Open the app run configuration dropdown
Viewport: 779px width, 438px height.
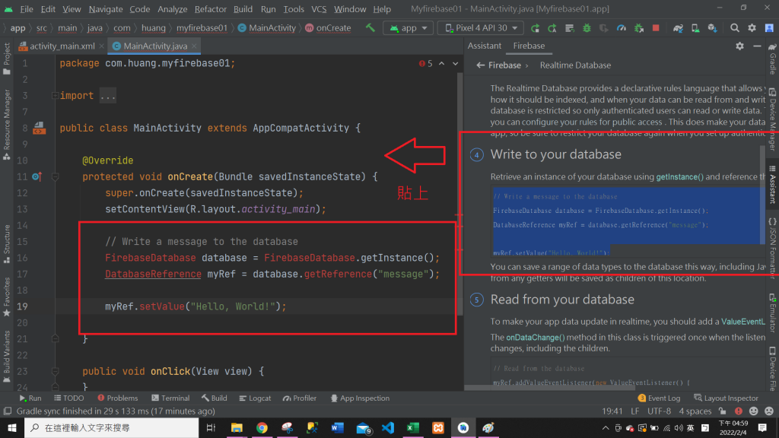[409, 28]
